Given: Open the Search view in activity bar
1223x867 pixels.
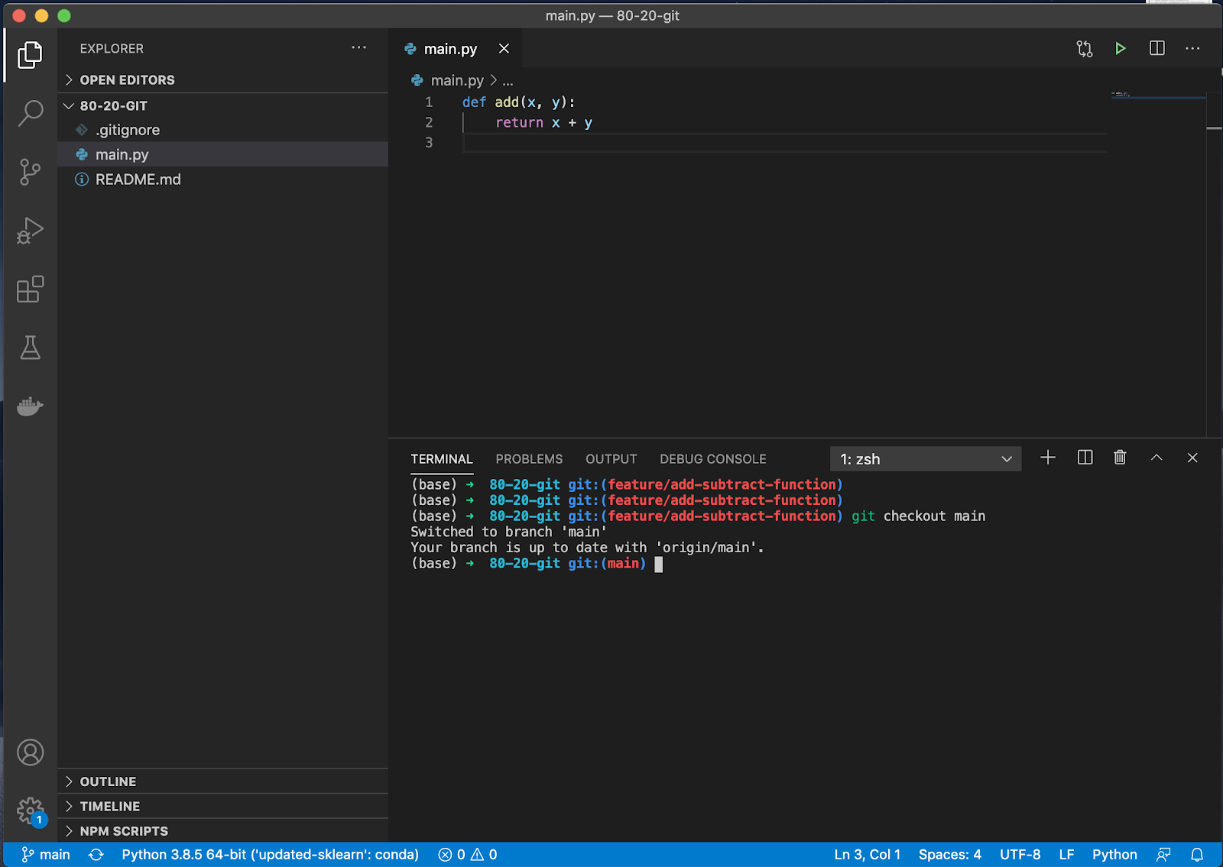Looking at the screenshot, I should click(30, 113).
